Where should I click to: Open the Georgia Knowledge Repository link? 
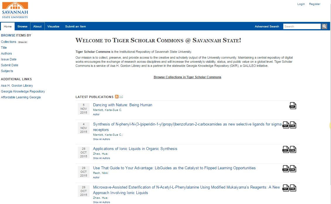23,91
